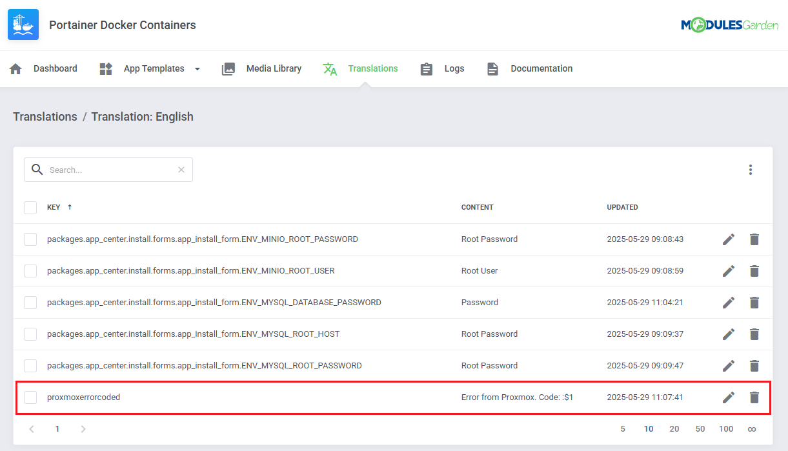Click the 'Root User' content cell
The height and width of the screenshot is (451, 788).
click(480, 271)
